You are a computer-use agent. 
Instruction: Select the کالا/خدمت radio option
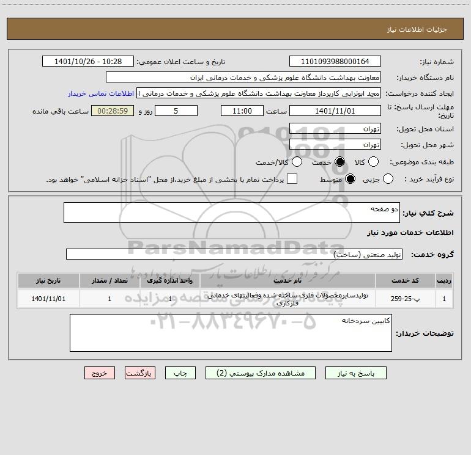click(x=297, y=162)
